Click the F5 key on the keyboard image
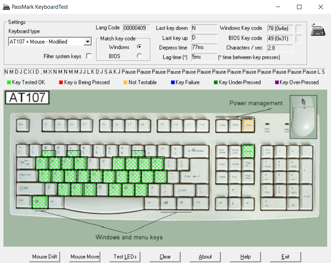The height and width of the screenshot is (263, 331). 106,125
